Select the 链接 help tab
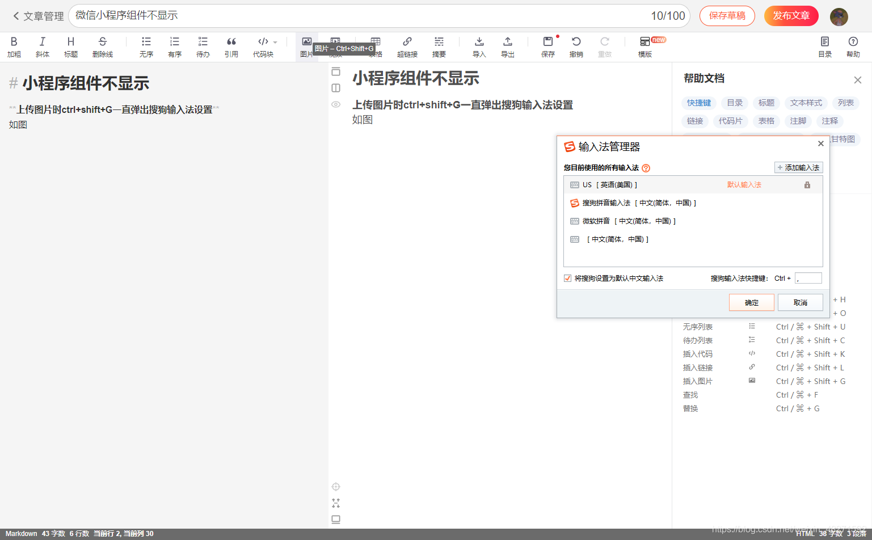This screenshot has height=540, width=872. pyautogui.click(x=695, y=121)
